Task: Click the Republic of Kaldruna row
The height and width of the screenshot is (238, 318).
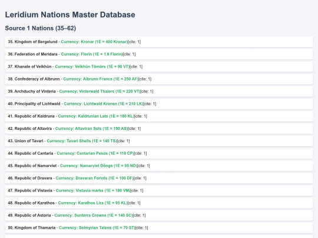Action: (x=159, y=116)
